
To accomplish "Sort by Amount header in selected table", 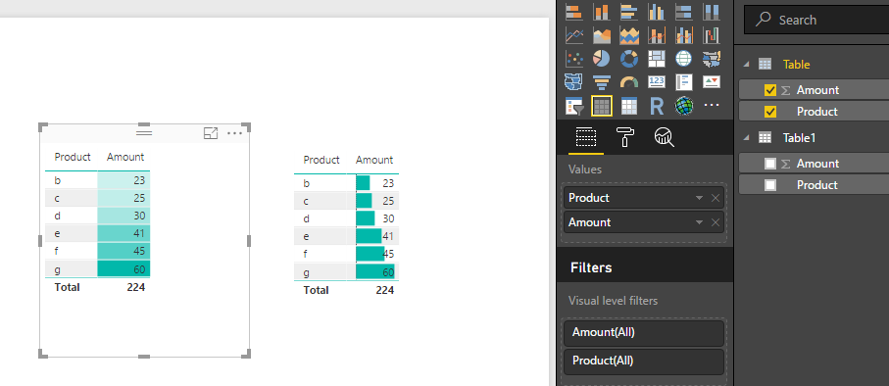I will coord(125,157).
